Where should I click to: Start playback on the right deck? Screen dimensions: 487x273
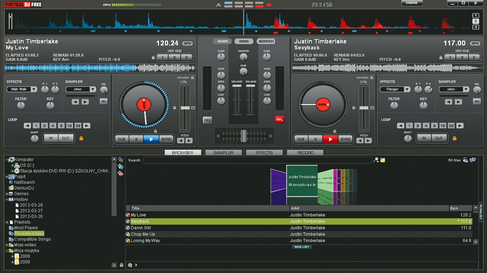pos(330,139)
